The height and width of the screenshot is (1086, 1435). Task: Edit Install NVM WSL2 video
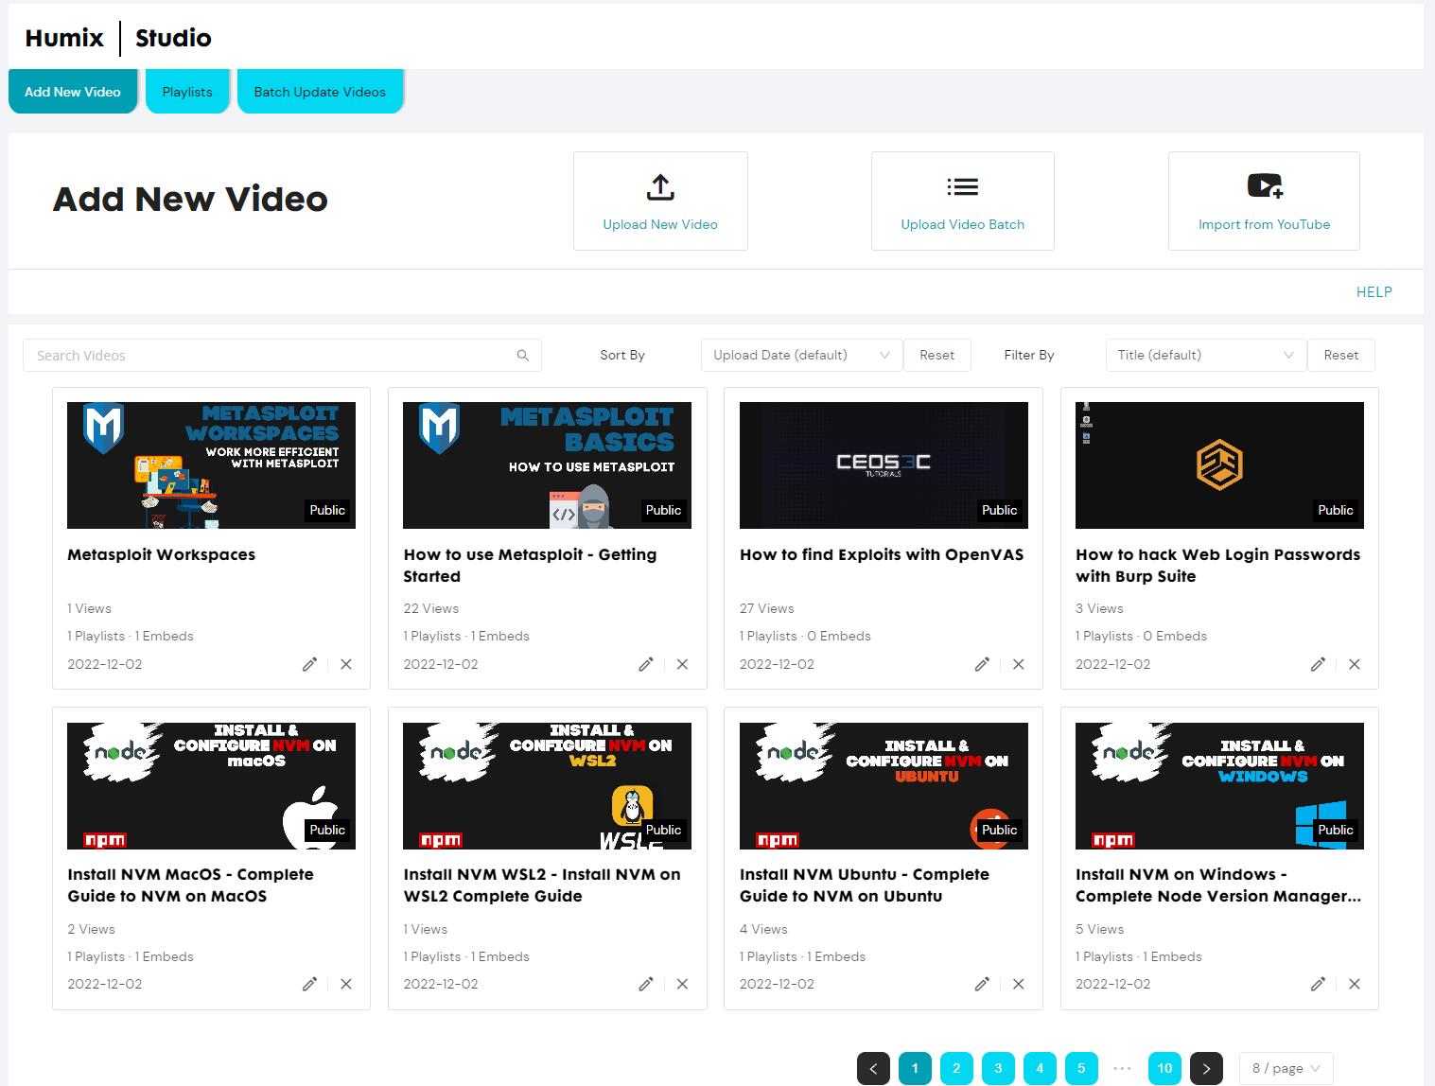click(x=646, y=984)
